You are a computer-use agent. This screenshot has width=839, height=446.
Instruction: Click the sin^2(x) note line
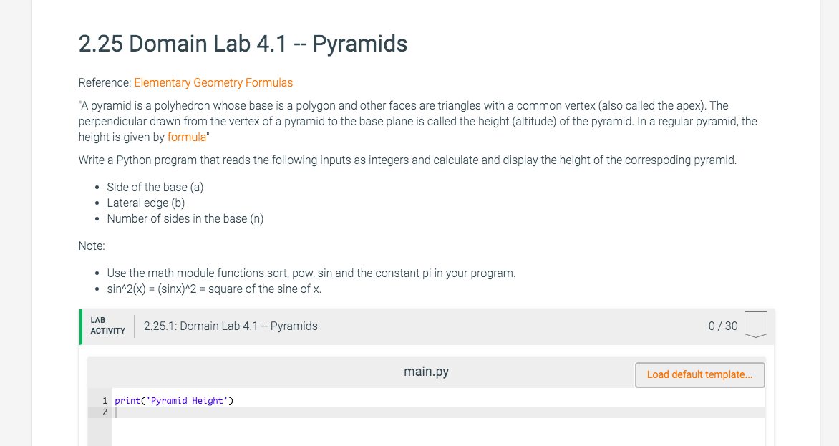214,289
